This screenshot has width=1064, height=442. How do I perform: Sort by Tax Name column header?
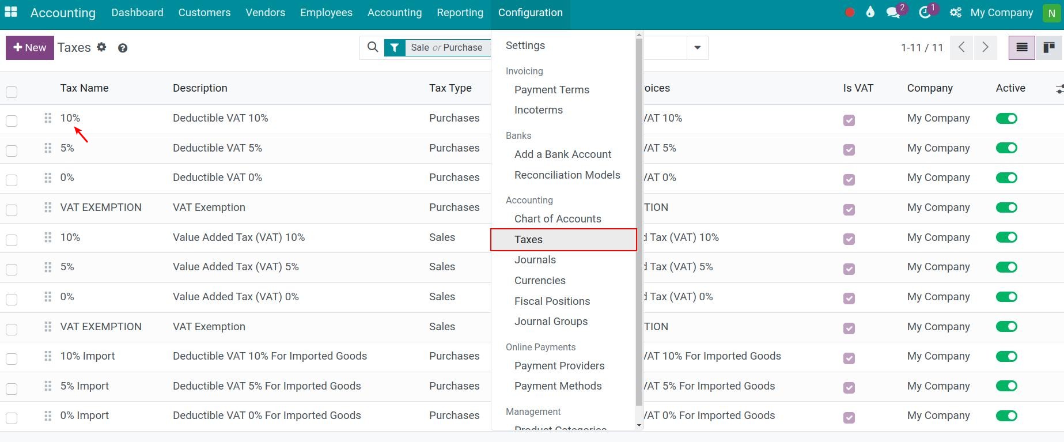coord(84,88)
